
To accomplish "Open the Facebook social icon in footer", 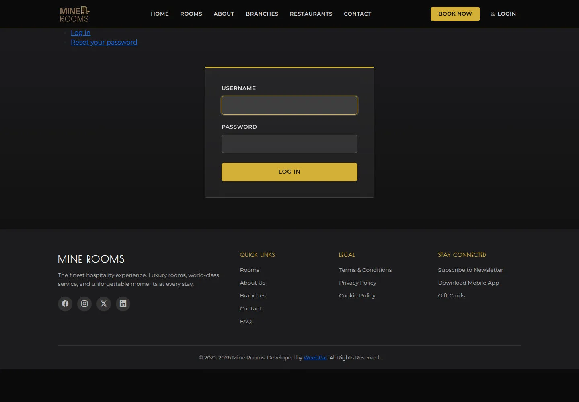I will click(x=65, y=304).
